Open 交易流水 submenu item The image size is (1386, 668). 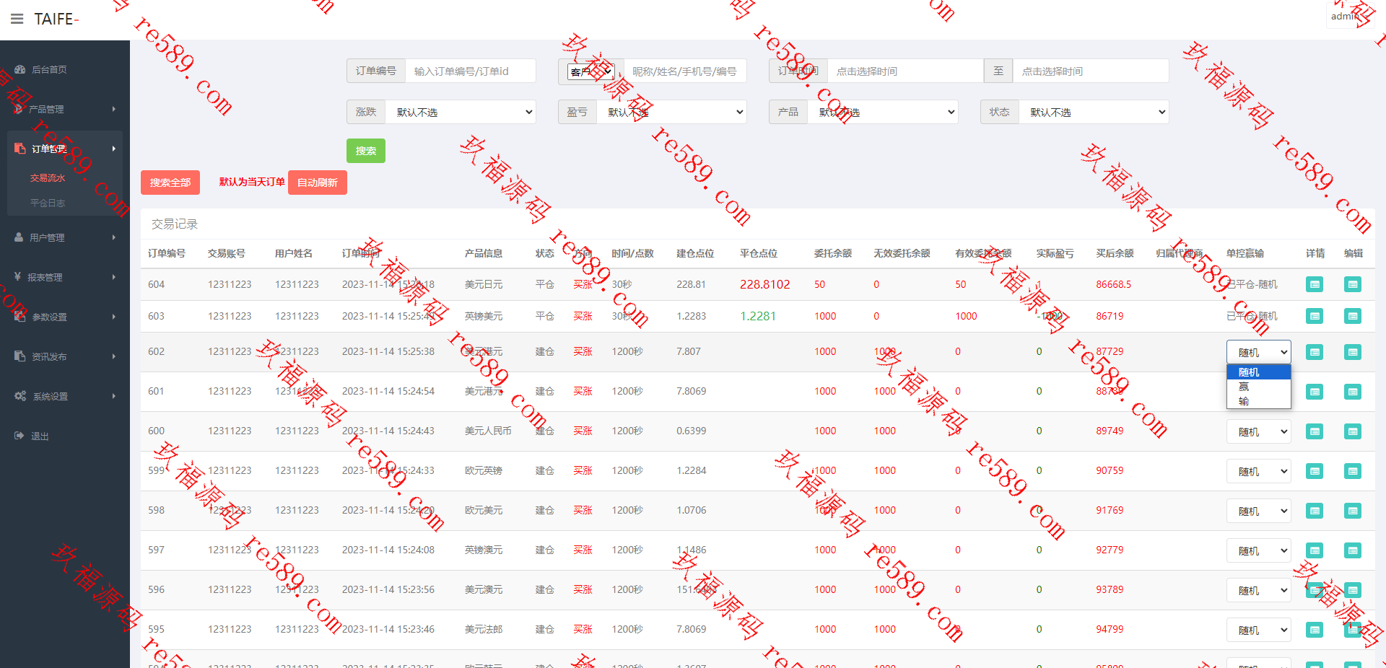click(x=48, y=177)
